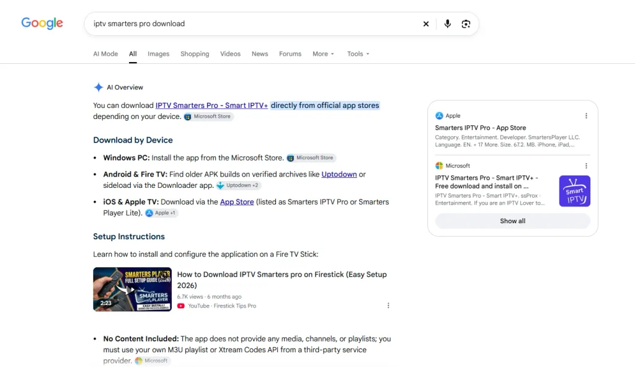635x367 pixels.
Task: Click '6.7K views · 6 months ago' text
Action: point(209,296)
